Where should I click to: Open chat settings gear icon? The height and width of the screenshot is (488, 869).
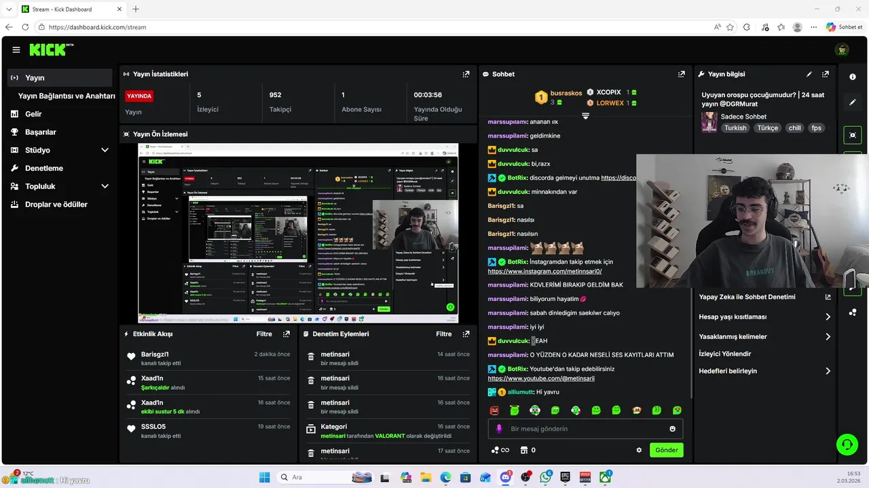click(x=639, y=450)
